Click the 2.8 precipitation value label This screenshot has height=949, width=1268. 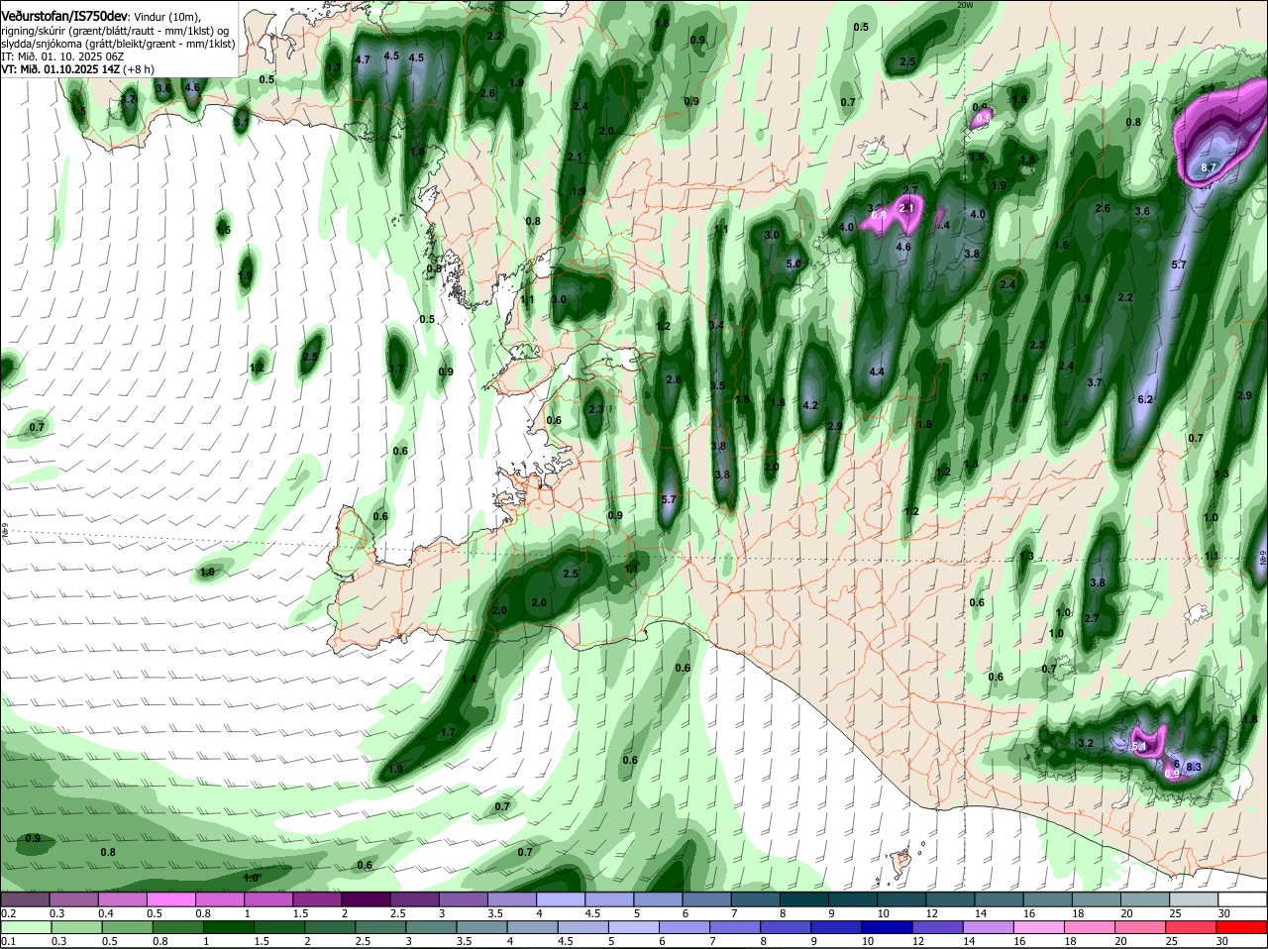[x=674, y=380]
